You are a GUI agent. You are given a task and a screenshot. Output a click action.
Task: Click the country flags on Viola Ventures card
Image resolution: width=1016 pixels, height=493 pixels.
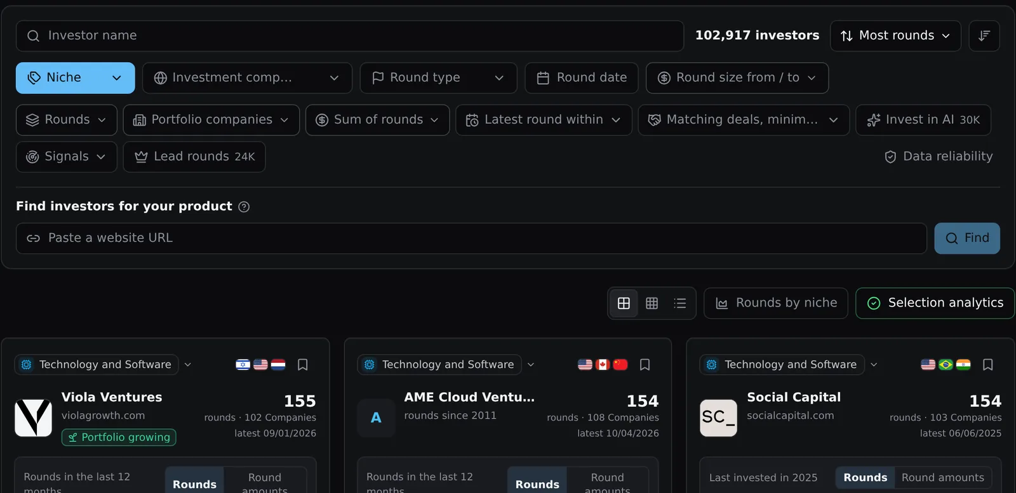260,365
